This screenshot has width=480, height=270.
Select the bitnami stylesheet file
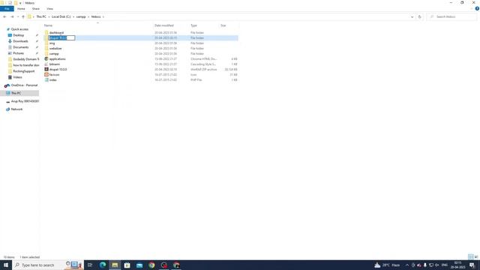(55, 64)
